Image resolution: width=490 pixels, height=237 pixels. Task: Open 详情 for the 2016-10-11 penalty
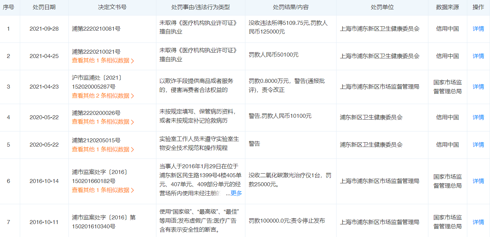pos(478,222)
